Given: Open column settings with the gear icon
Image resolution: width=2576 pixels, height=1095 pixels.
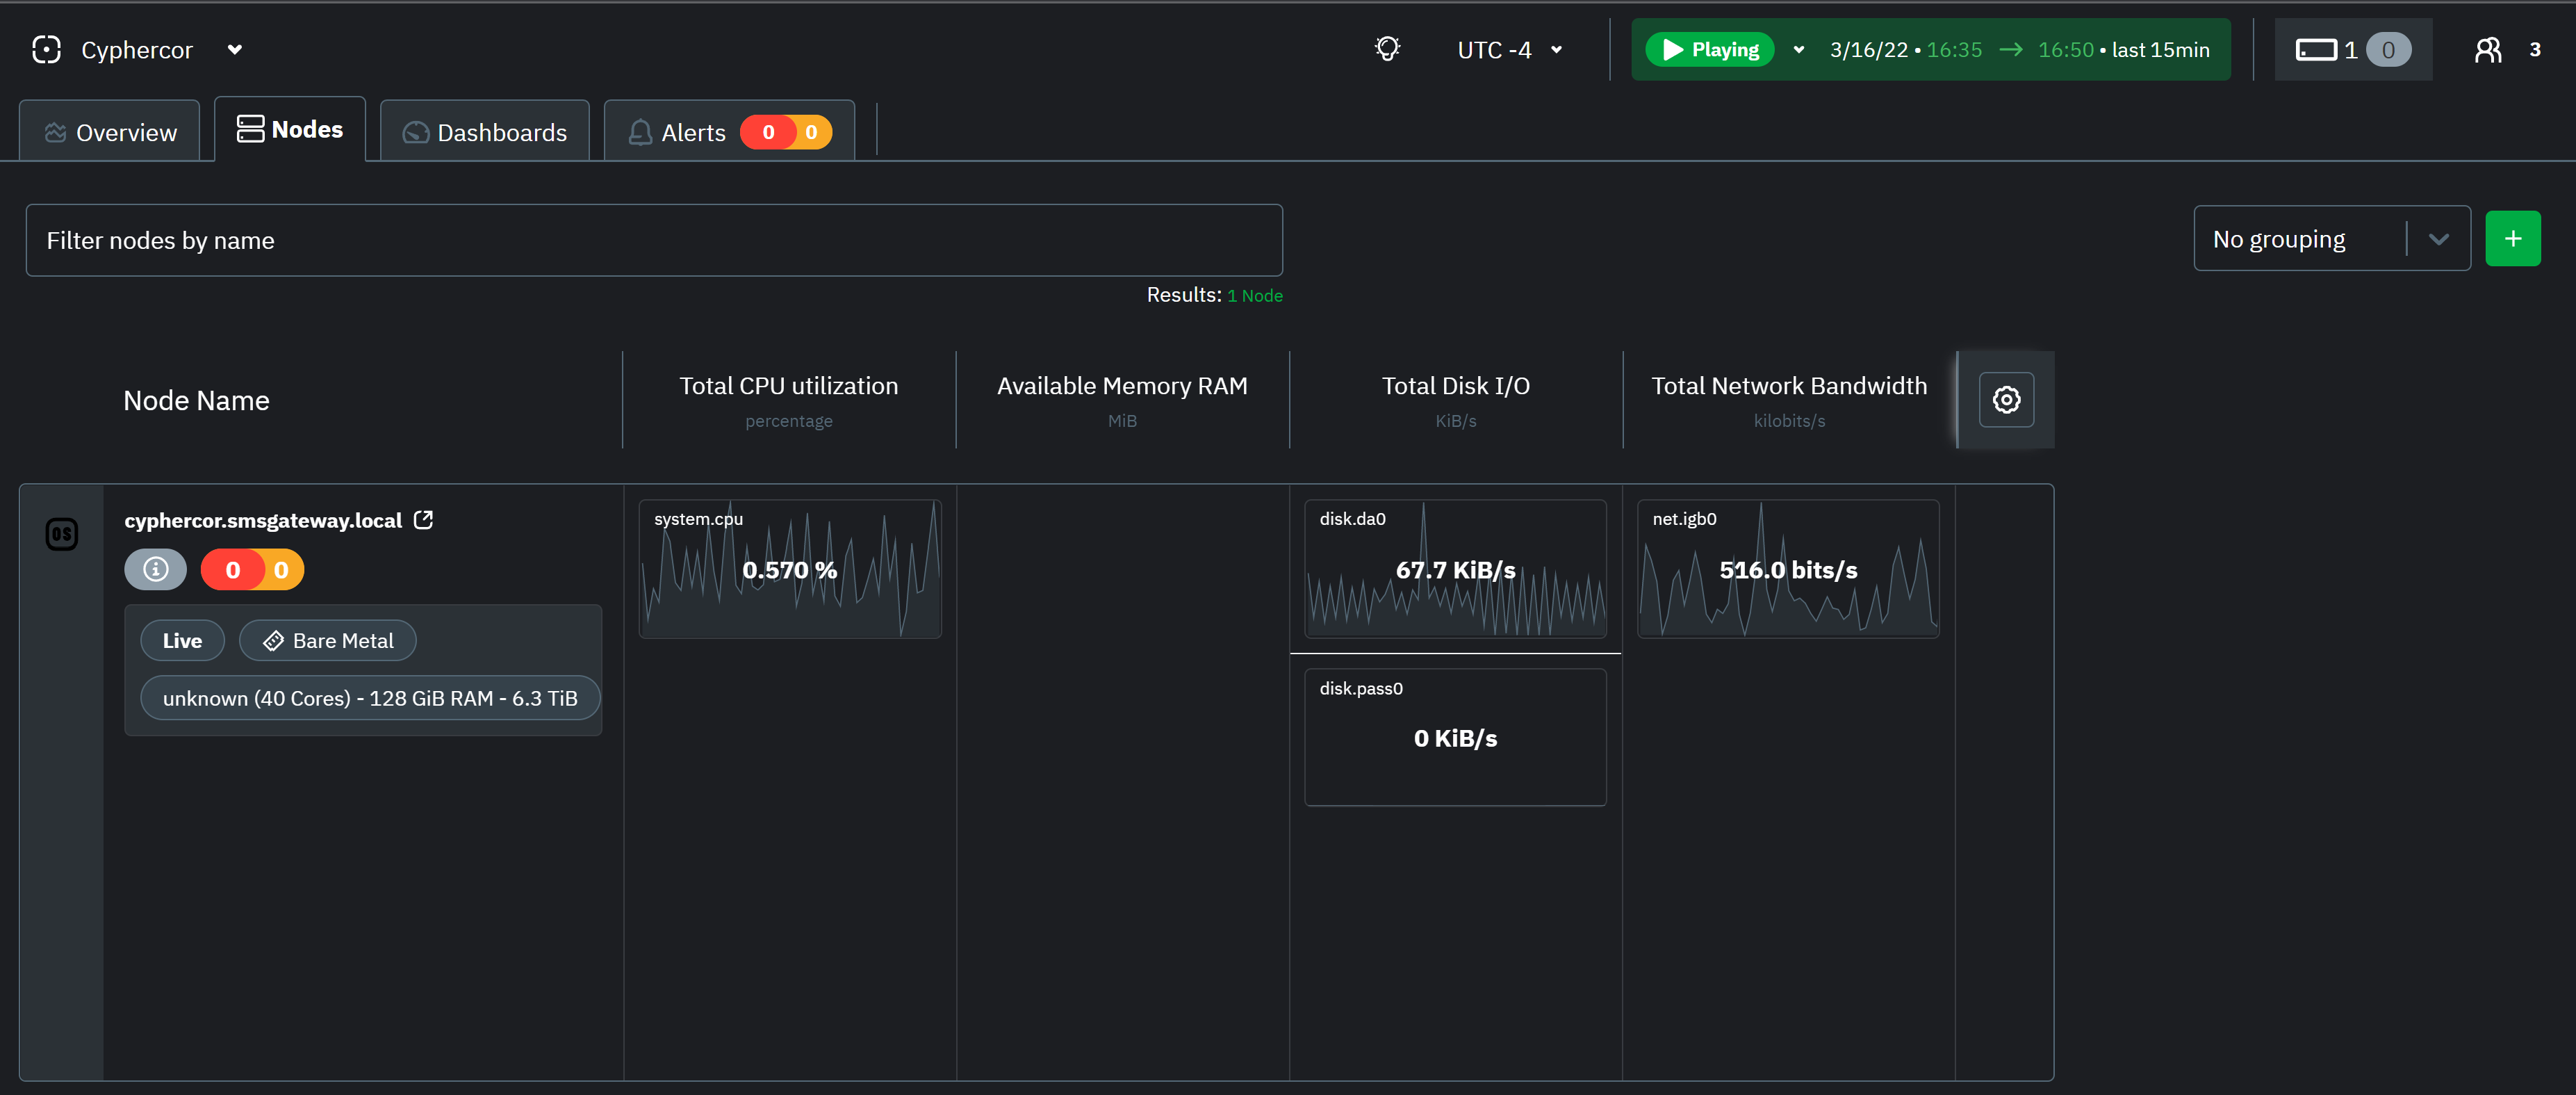Looking at the screenshot, I should [2005, 399].
